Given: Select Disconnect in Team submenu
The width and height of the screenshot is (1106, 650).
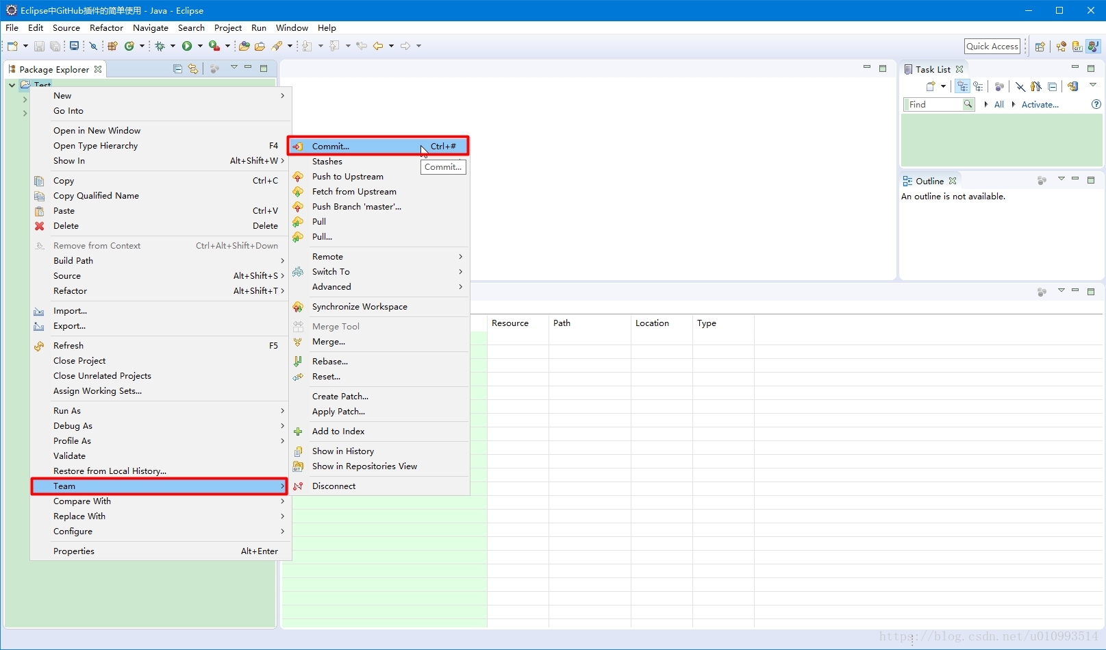Looking at the screenshot, I should (379, 486).
